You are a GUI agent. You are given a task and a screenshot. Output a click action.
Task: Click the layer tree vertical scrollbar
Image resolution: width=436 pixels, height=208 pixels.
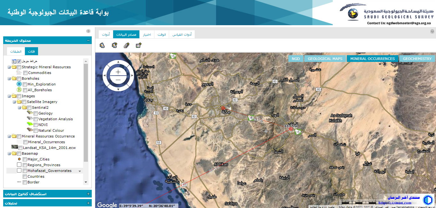[85, 112]
